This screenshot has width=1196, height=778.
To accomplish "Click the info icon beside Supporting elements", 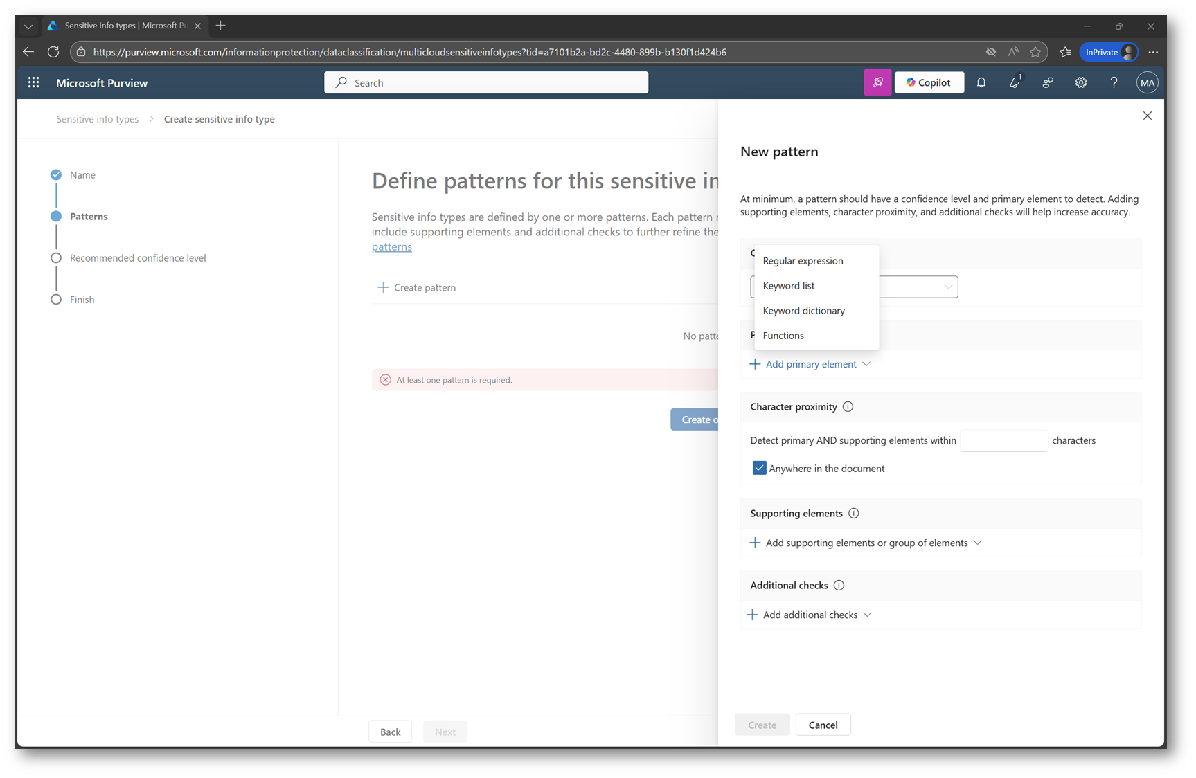I will point(854,514).
